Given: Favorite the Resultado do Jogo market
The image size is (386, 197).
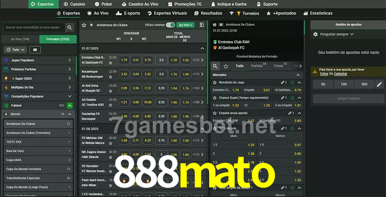Looking at the screenshot, I should [x=215, y=82].
